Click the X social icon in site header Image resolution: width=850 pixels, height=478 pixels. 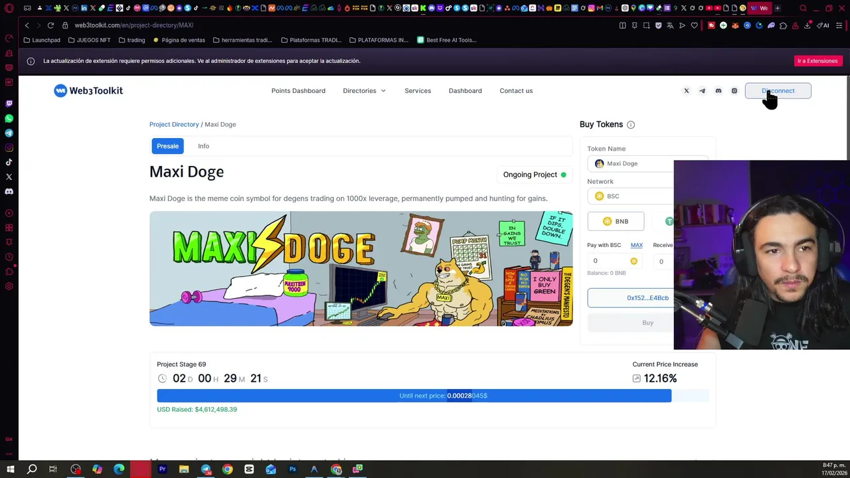point(687,91)
